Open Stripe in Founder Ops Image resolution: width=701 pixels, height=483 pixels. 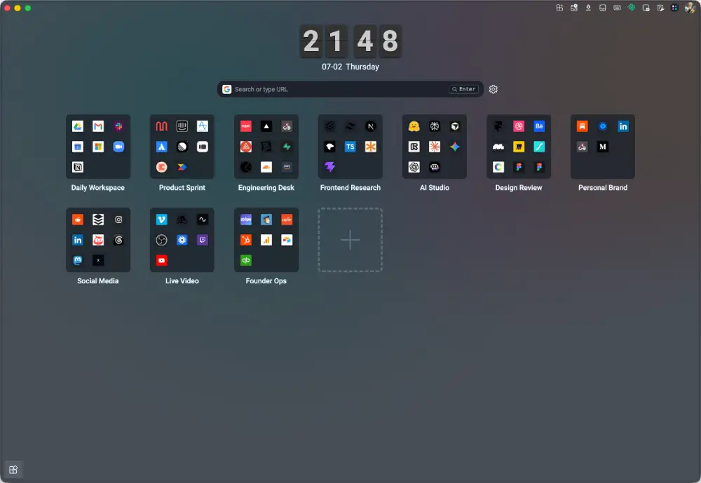[x=246, y=219]
